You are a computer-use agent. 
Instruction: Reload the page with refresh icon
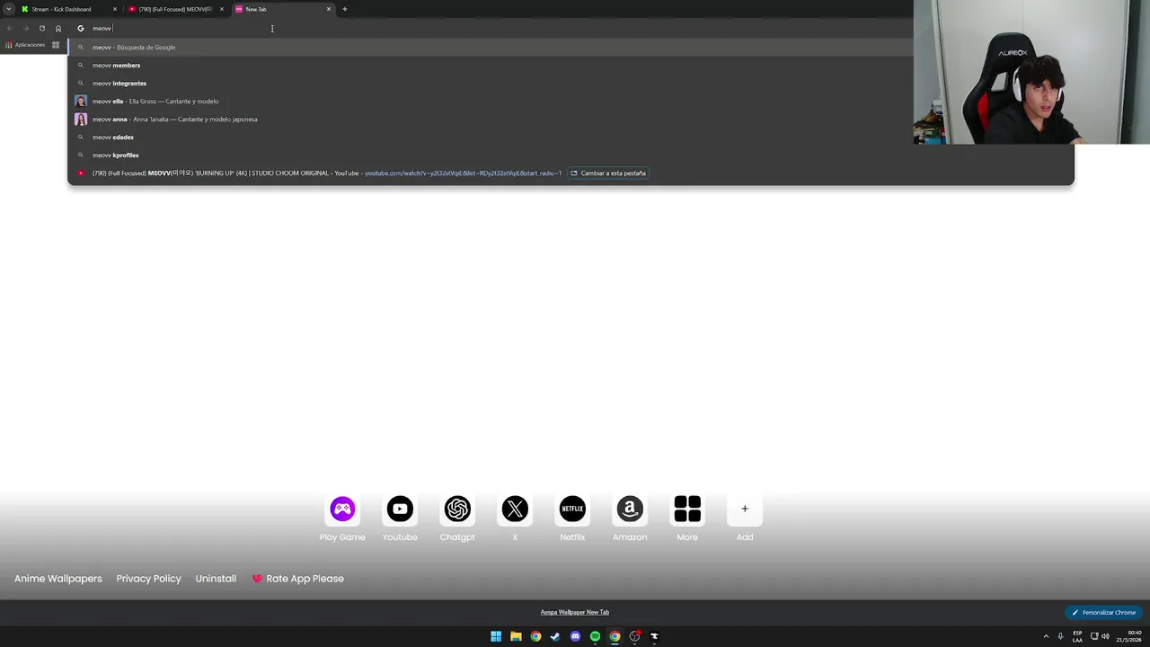[41, 28]
